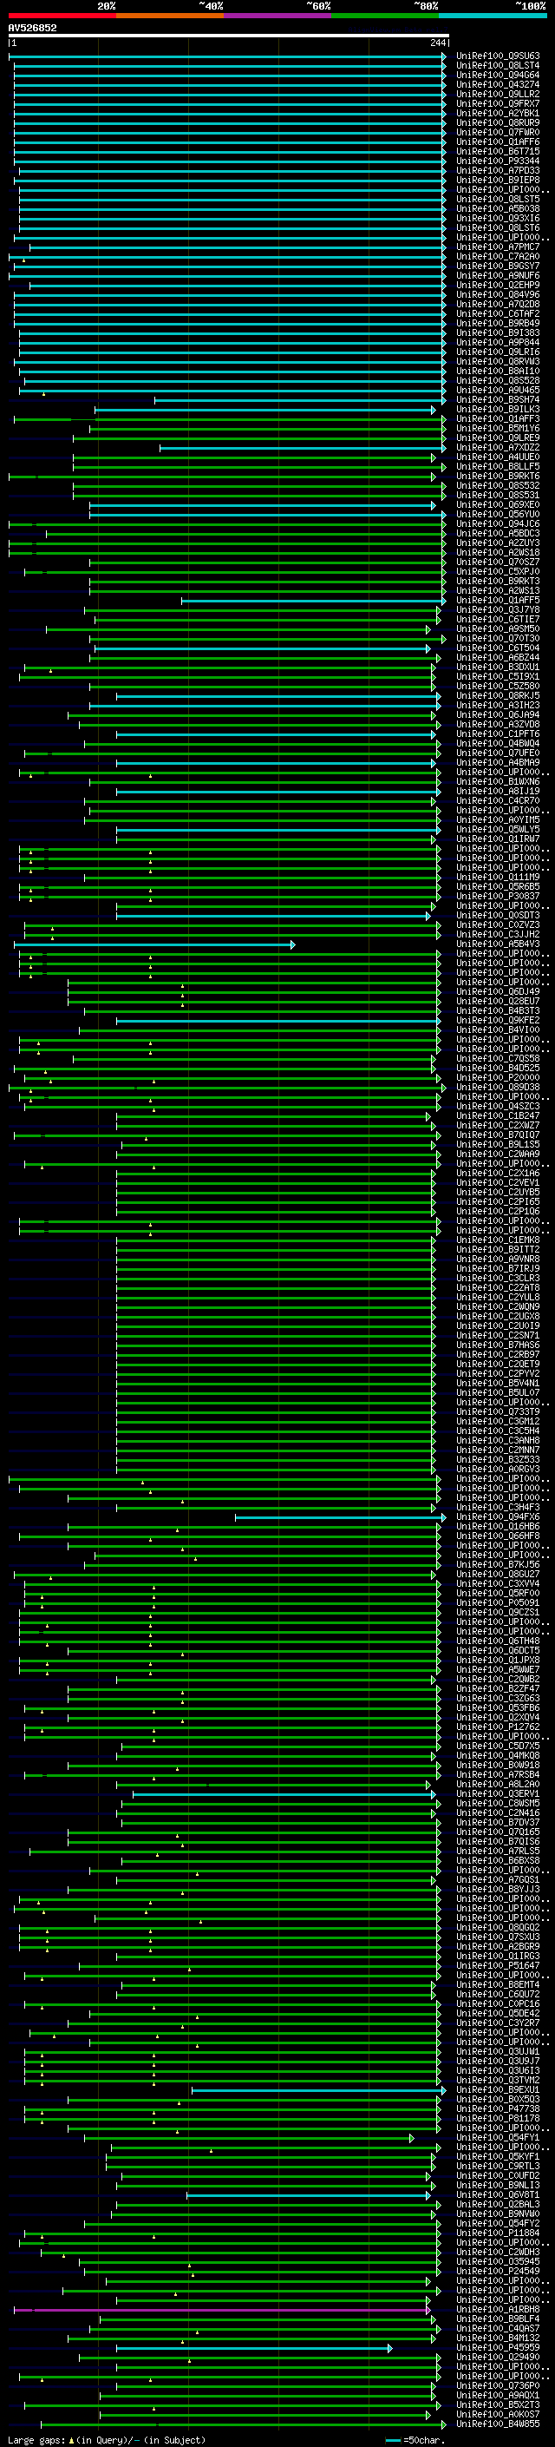Click hit label UniRef100_A7XDZ2

click(497, 447)
